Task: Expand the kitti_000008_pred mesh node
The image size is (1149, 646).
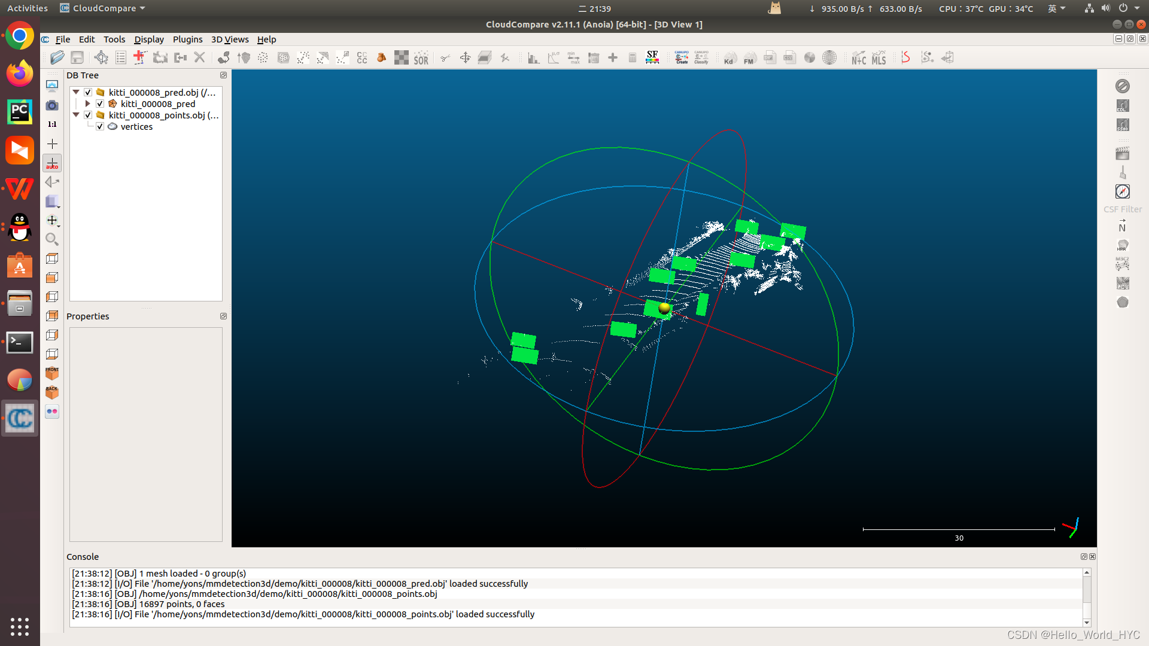Action: pyautogui.click(x=87, y=104)
